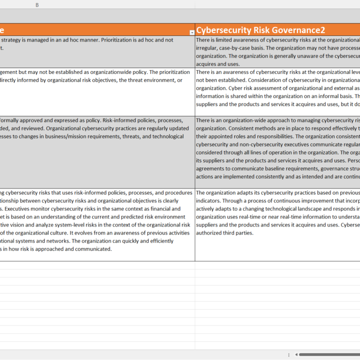The height and width of the screenshot is (360, 360).
Task: Select cell starting 'There is an awareness of cybersecurity risks'
Action: click(277, 92)
